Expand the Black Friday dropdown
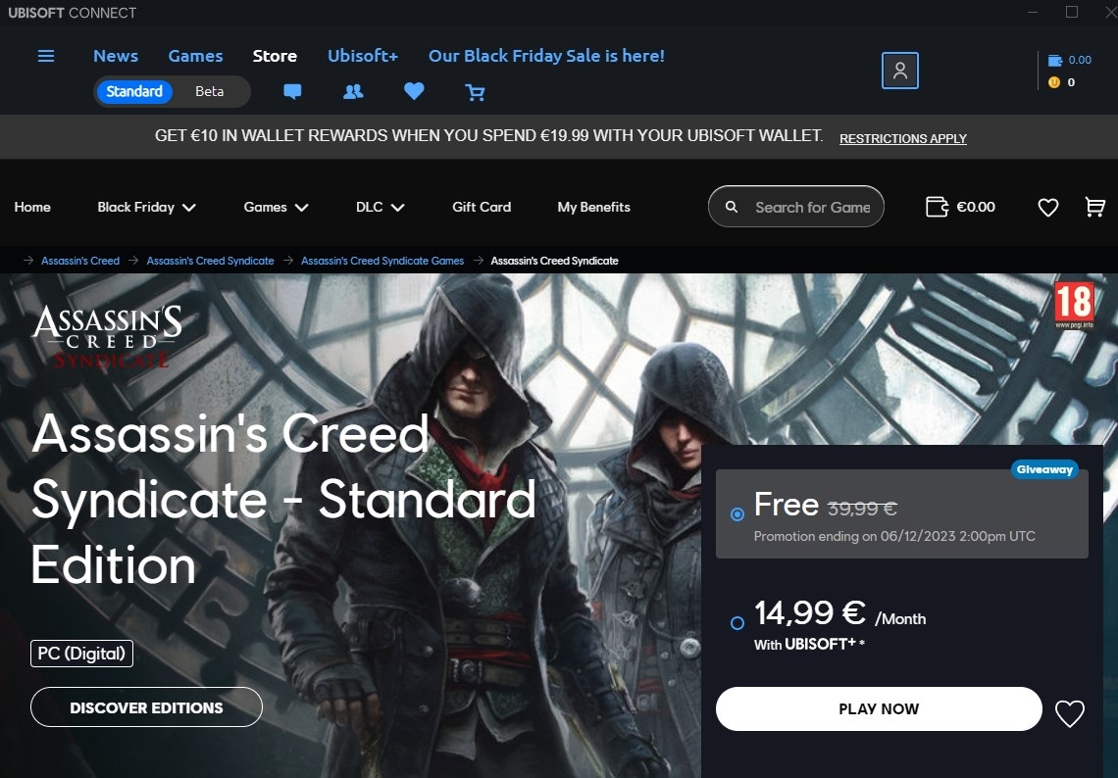 [146, 207]
